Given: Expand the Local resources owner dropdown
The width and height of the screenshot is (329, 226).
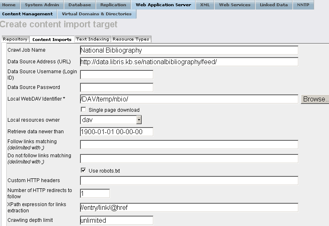Looking at the screenshot, I should [139, 120].
